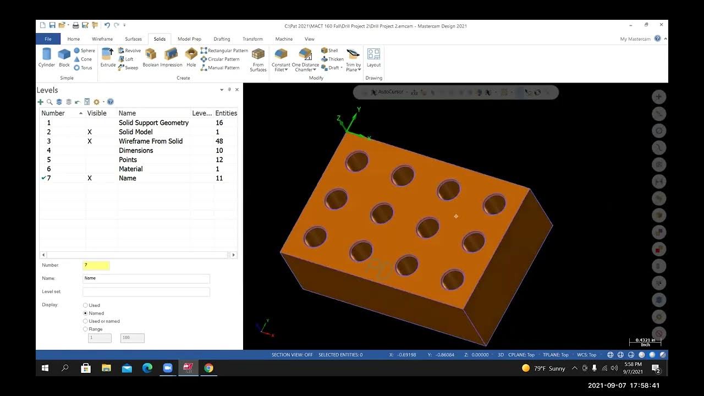Select the Used or named radio button
Image resolution: width=704 pixels, height=396 pixels.
tap(85, 321)
